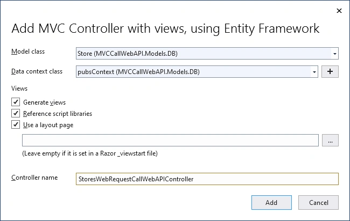Click the Cancel button
The height and width of the screenshot is (221, 350).
318,203
